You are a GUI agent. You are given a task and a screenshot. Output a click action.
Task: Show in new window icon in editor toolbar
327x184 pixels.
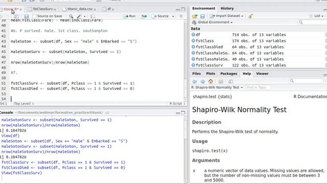point(16,16)
